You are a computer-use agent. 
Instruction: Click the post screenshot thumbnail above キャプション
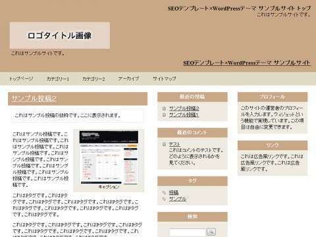tap(109, 157)
